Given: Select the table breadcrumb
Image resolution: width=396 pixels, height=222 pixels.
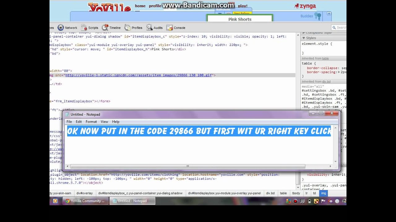Looking at the screenshot, I should (283, 193).
